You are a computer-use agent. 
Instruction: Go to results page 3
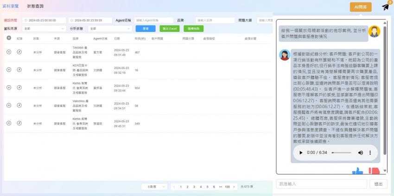click(194, 187)
